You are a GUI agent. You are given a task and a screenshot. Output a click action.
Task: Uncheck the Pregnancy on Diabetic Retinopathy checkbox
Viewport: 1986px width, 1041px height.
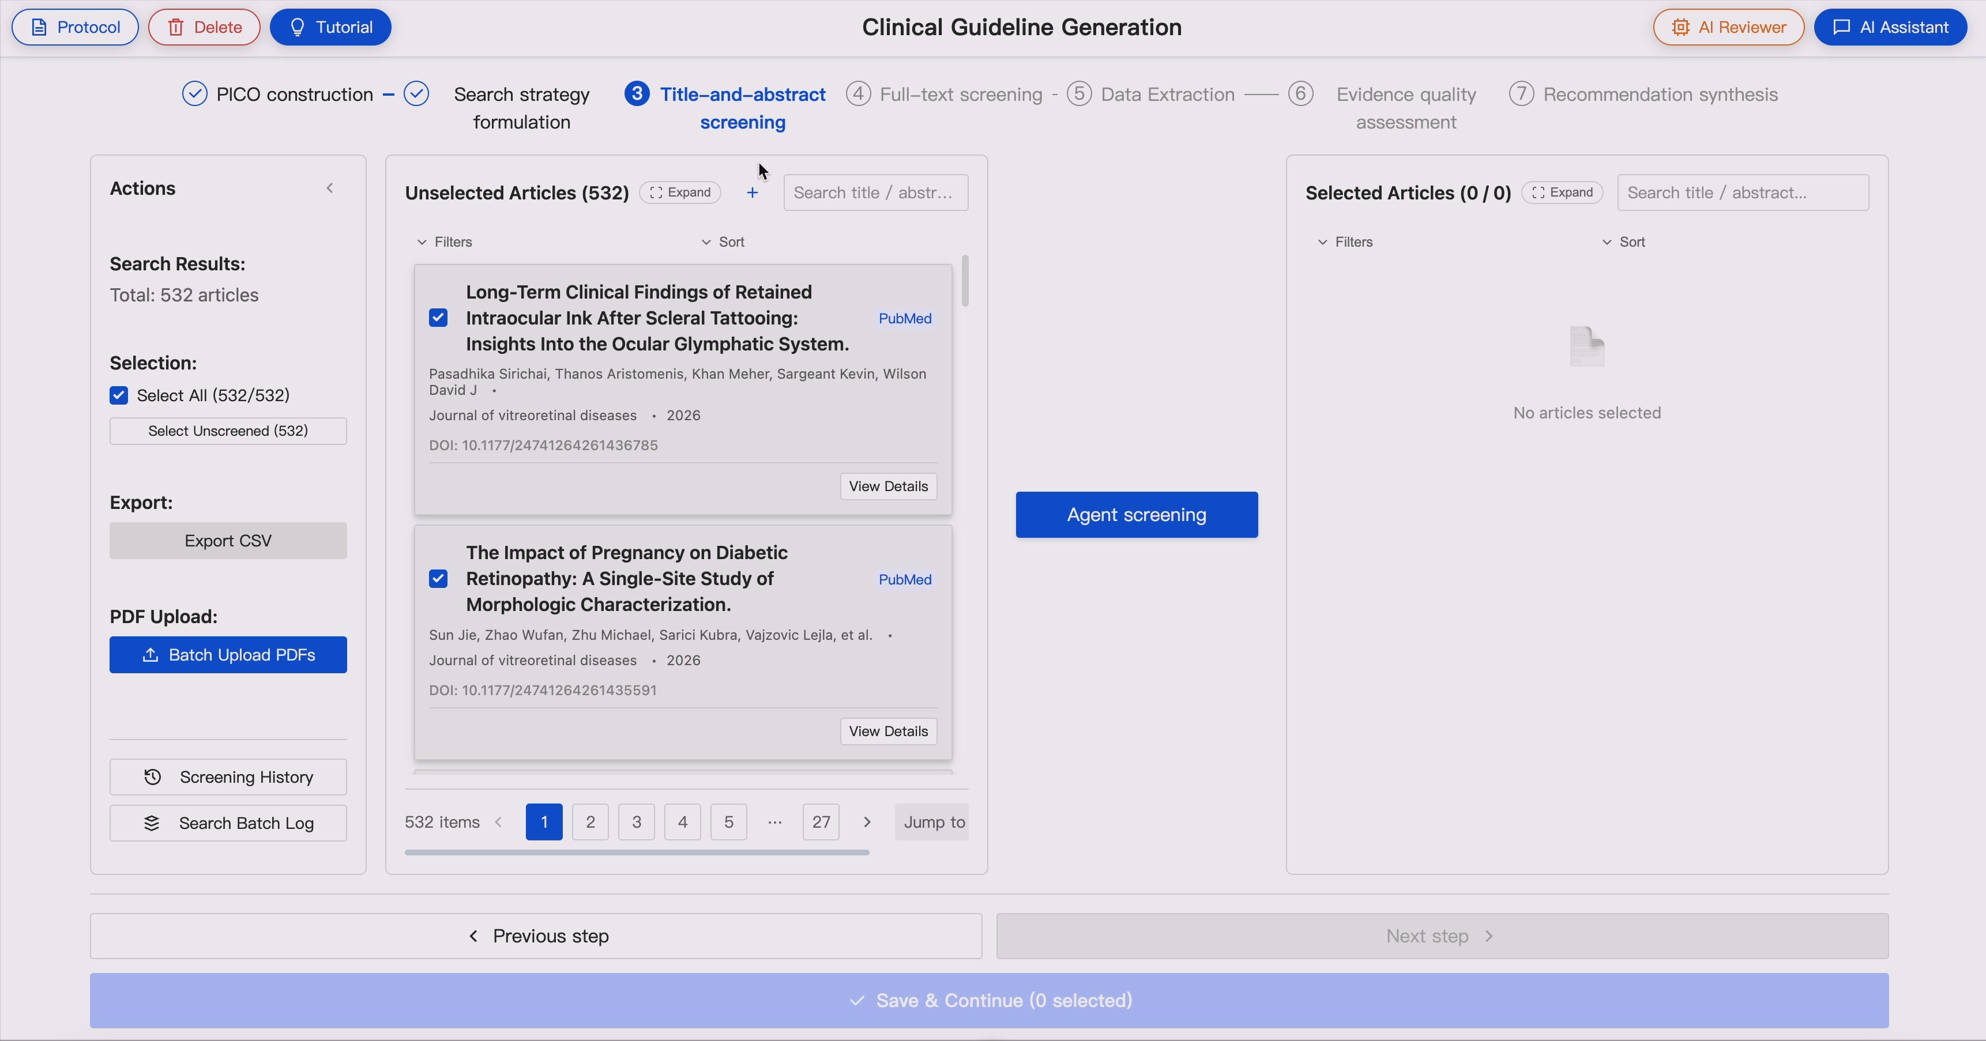pyautogui.click(x=438, y=579)
